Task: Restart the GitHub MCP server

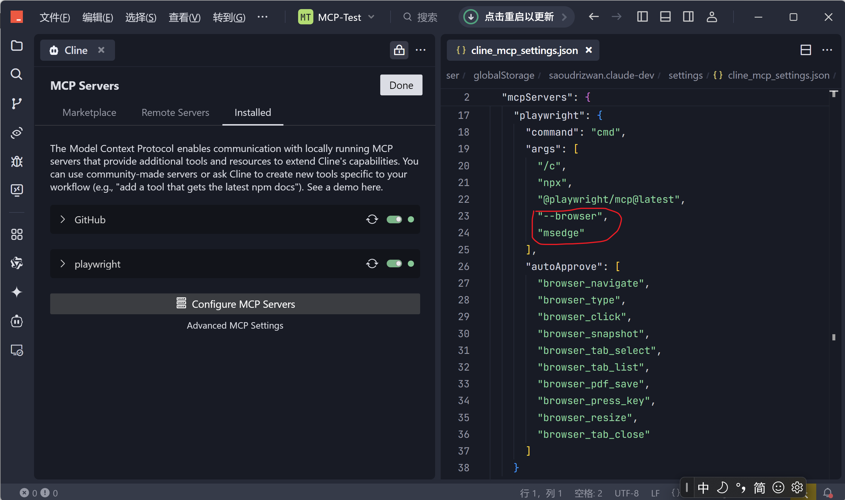Action: 372,219
